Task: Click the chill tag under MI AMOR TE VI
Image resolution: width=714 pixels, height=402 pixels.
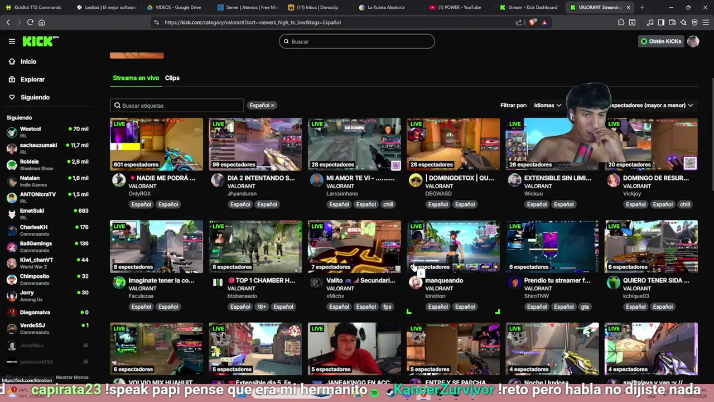Action: point(388,204)
